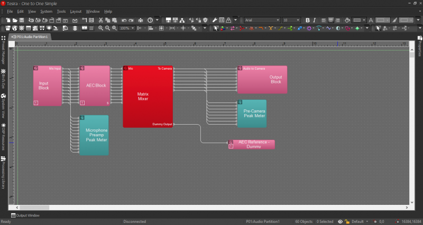The height and width of the screenshot is (225, 423).
Task: Click the purple gear control block icon
Action: 309,28
